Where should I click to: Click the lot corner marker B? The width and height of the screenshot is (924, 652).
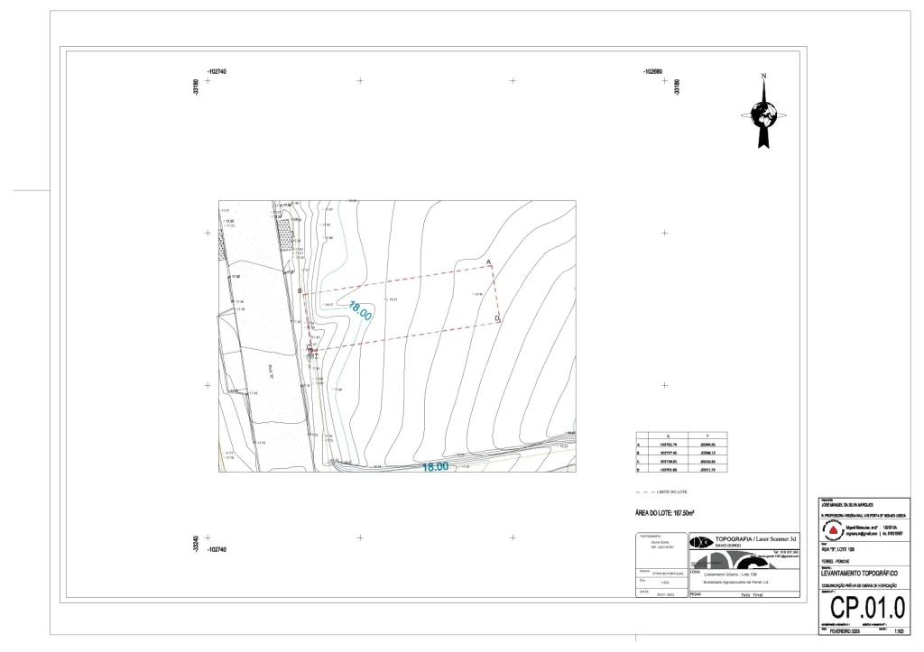300,291
